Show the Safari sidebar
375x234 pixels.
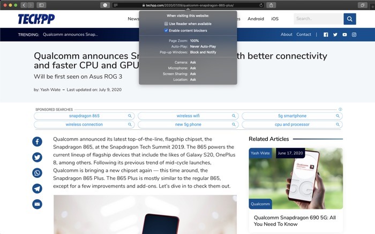(x=41, y=5)
